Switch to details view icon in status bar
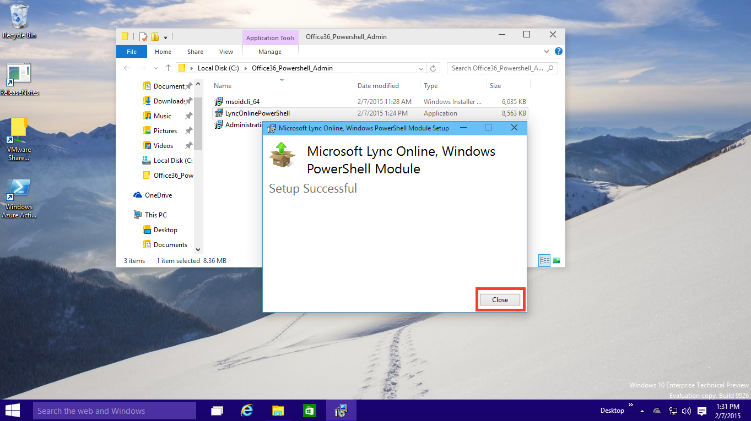751x421 pixels. coord(545,260)
